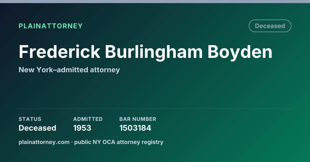Click the word Frederick in the title

(x=59, y=52)
